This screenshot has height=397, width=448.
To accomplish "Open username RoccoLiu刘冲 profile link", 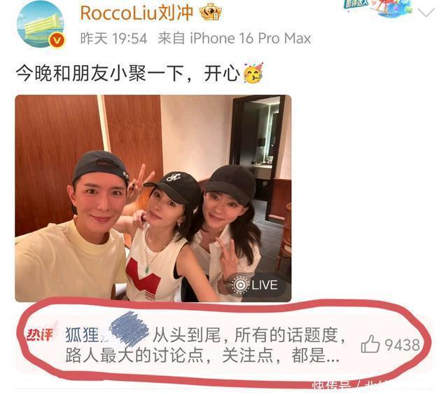I will click(x=137, y=13).
